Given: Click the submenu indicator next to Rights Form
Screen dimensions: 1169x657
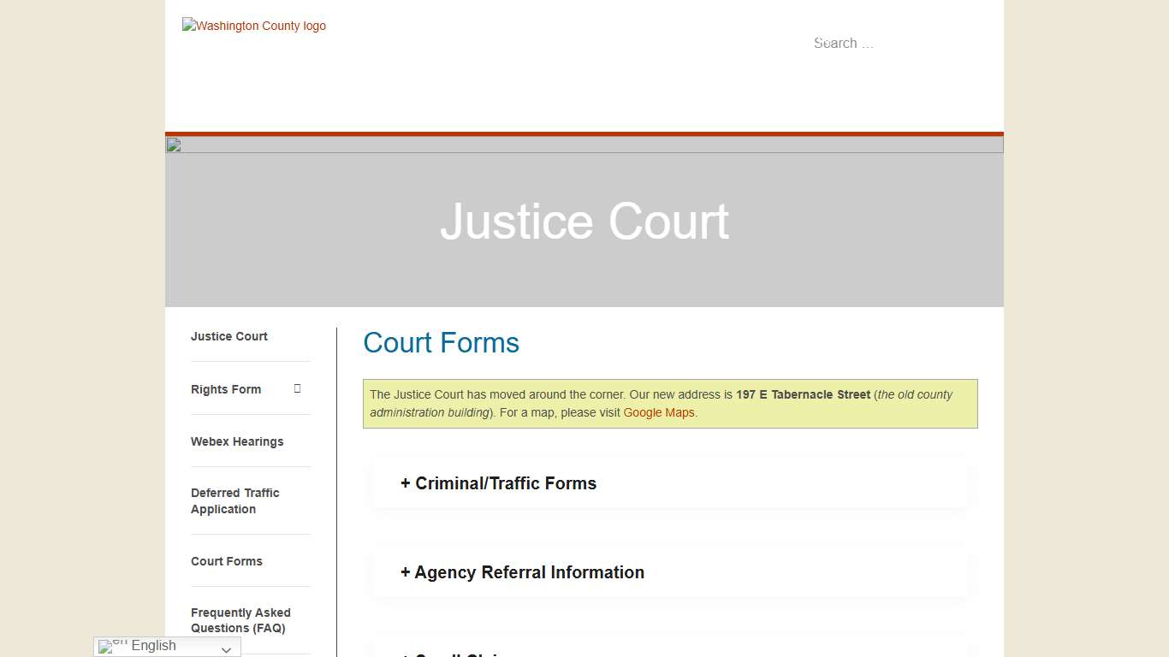Looking at the screenshot, I should (x=297, y=388).
